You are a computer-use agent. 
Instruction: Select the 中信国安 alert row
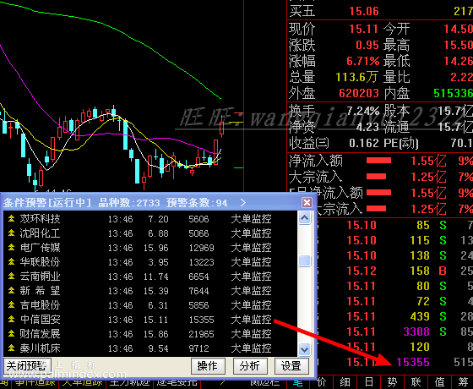pyautogui.click(x=150, y=320)
